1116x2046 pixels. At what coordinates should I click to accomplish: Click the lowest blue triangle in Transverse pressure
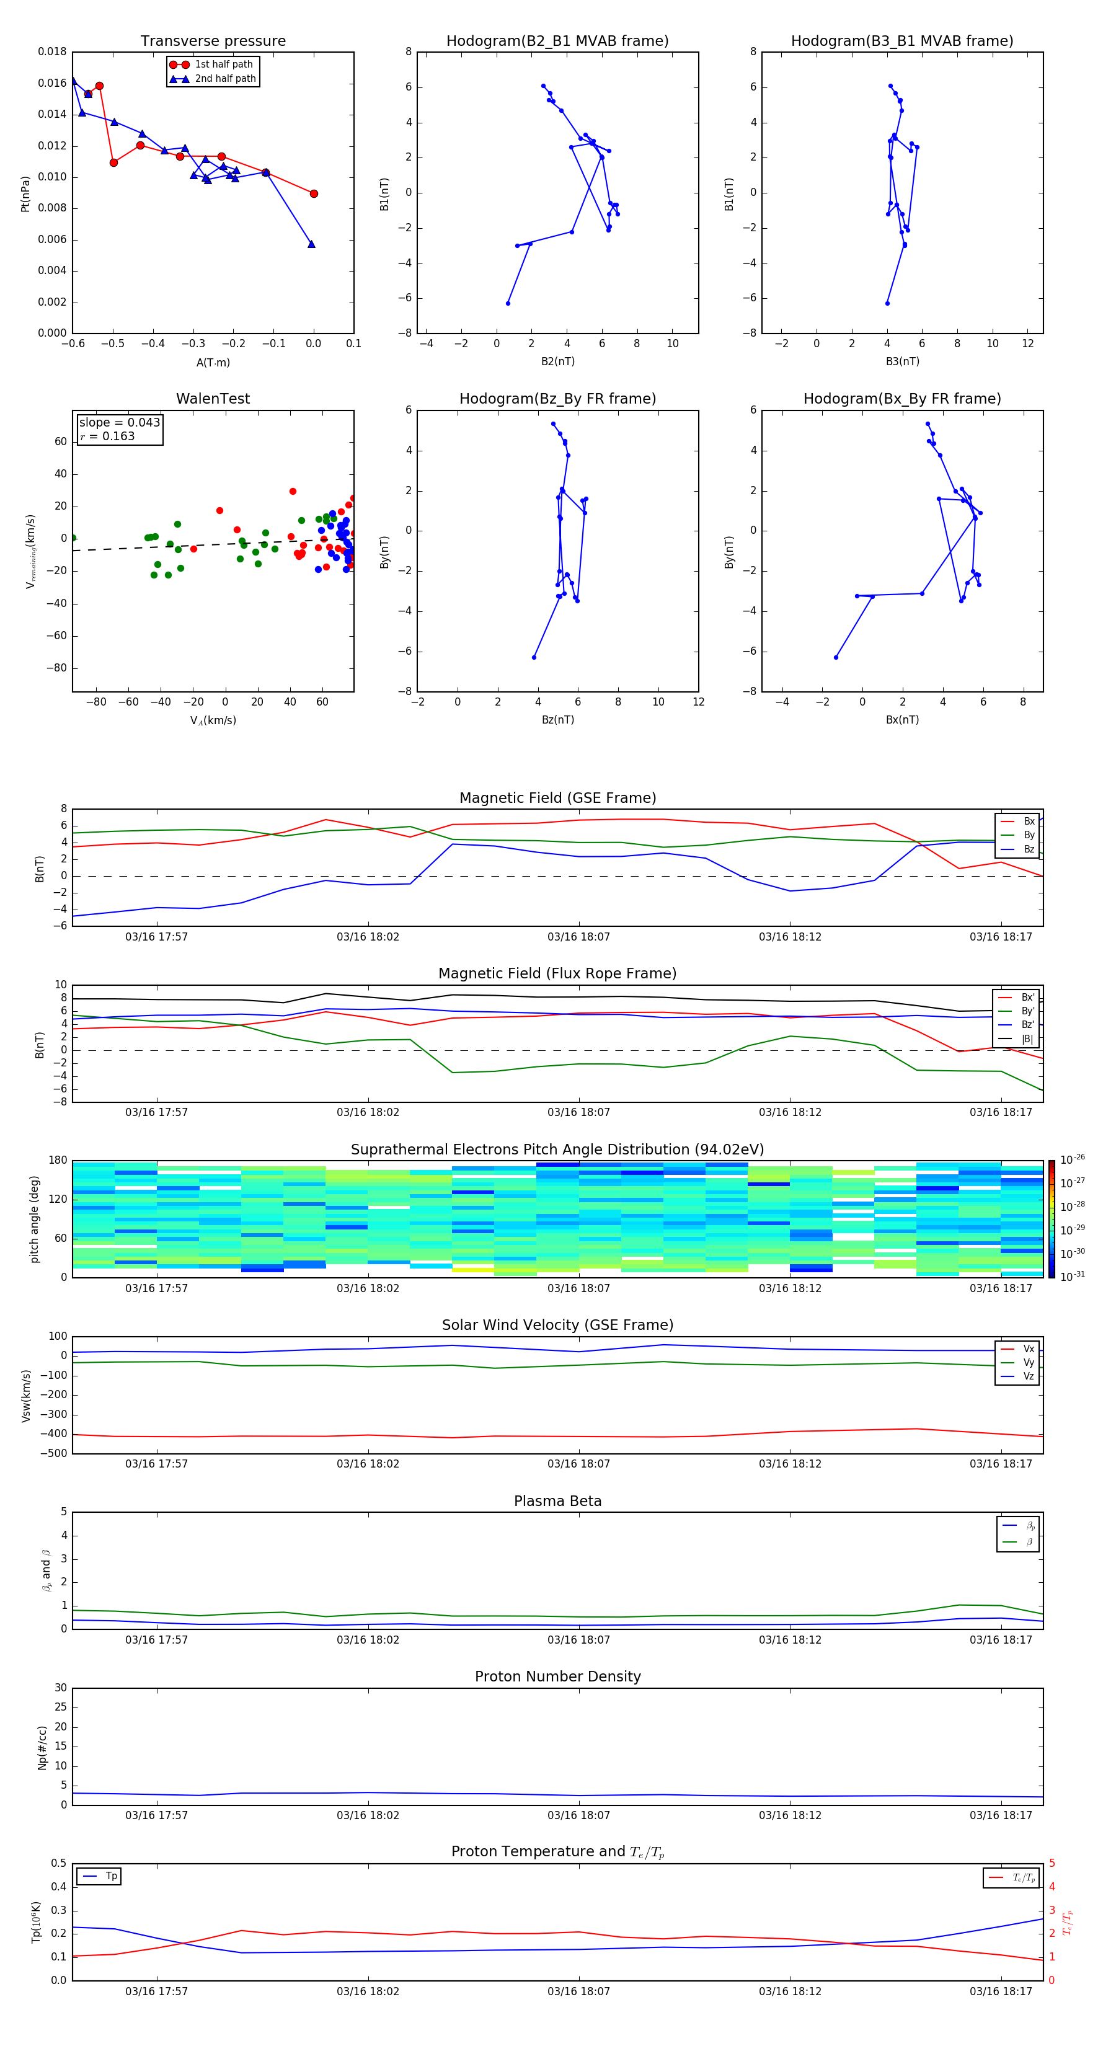pos(311,244)
